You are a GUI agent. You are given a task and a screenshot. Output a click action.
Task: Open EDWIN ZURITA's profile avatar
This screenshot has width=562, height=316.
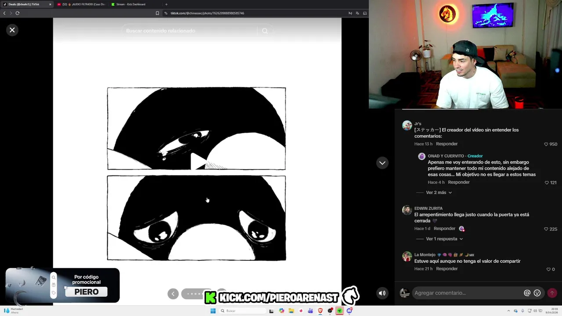(407, 210)
